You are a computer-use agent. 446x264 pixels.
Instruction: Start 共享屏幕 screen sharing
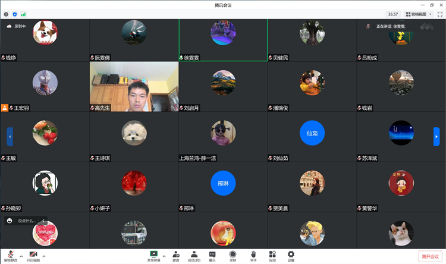(x=153, y=256)
